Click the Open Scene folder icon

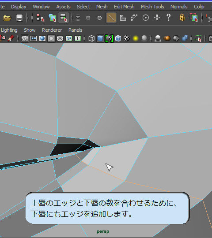pyautogui.click(x=7, y=18)
